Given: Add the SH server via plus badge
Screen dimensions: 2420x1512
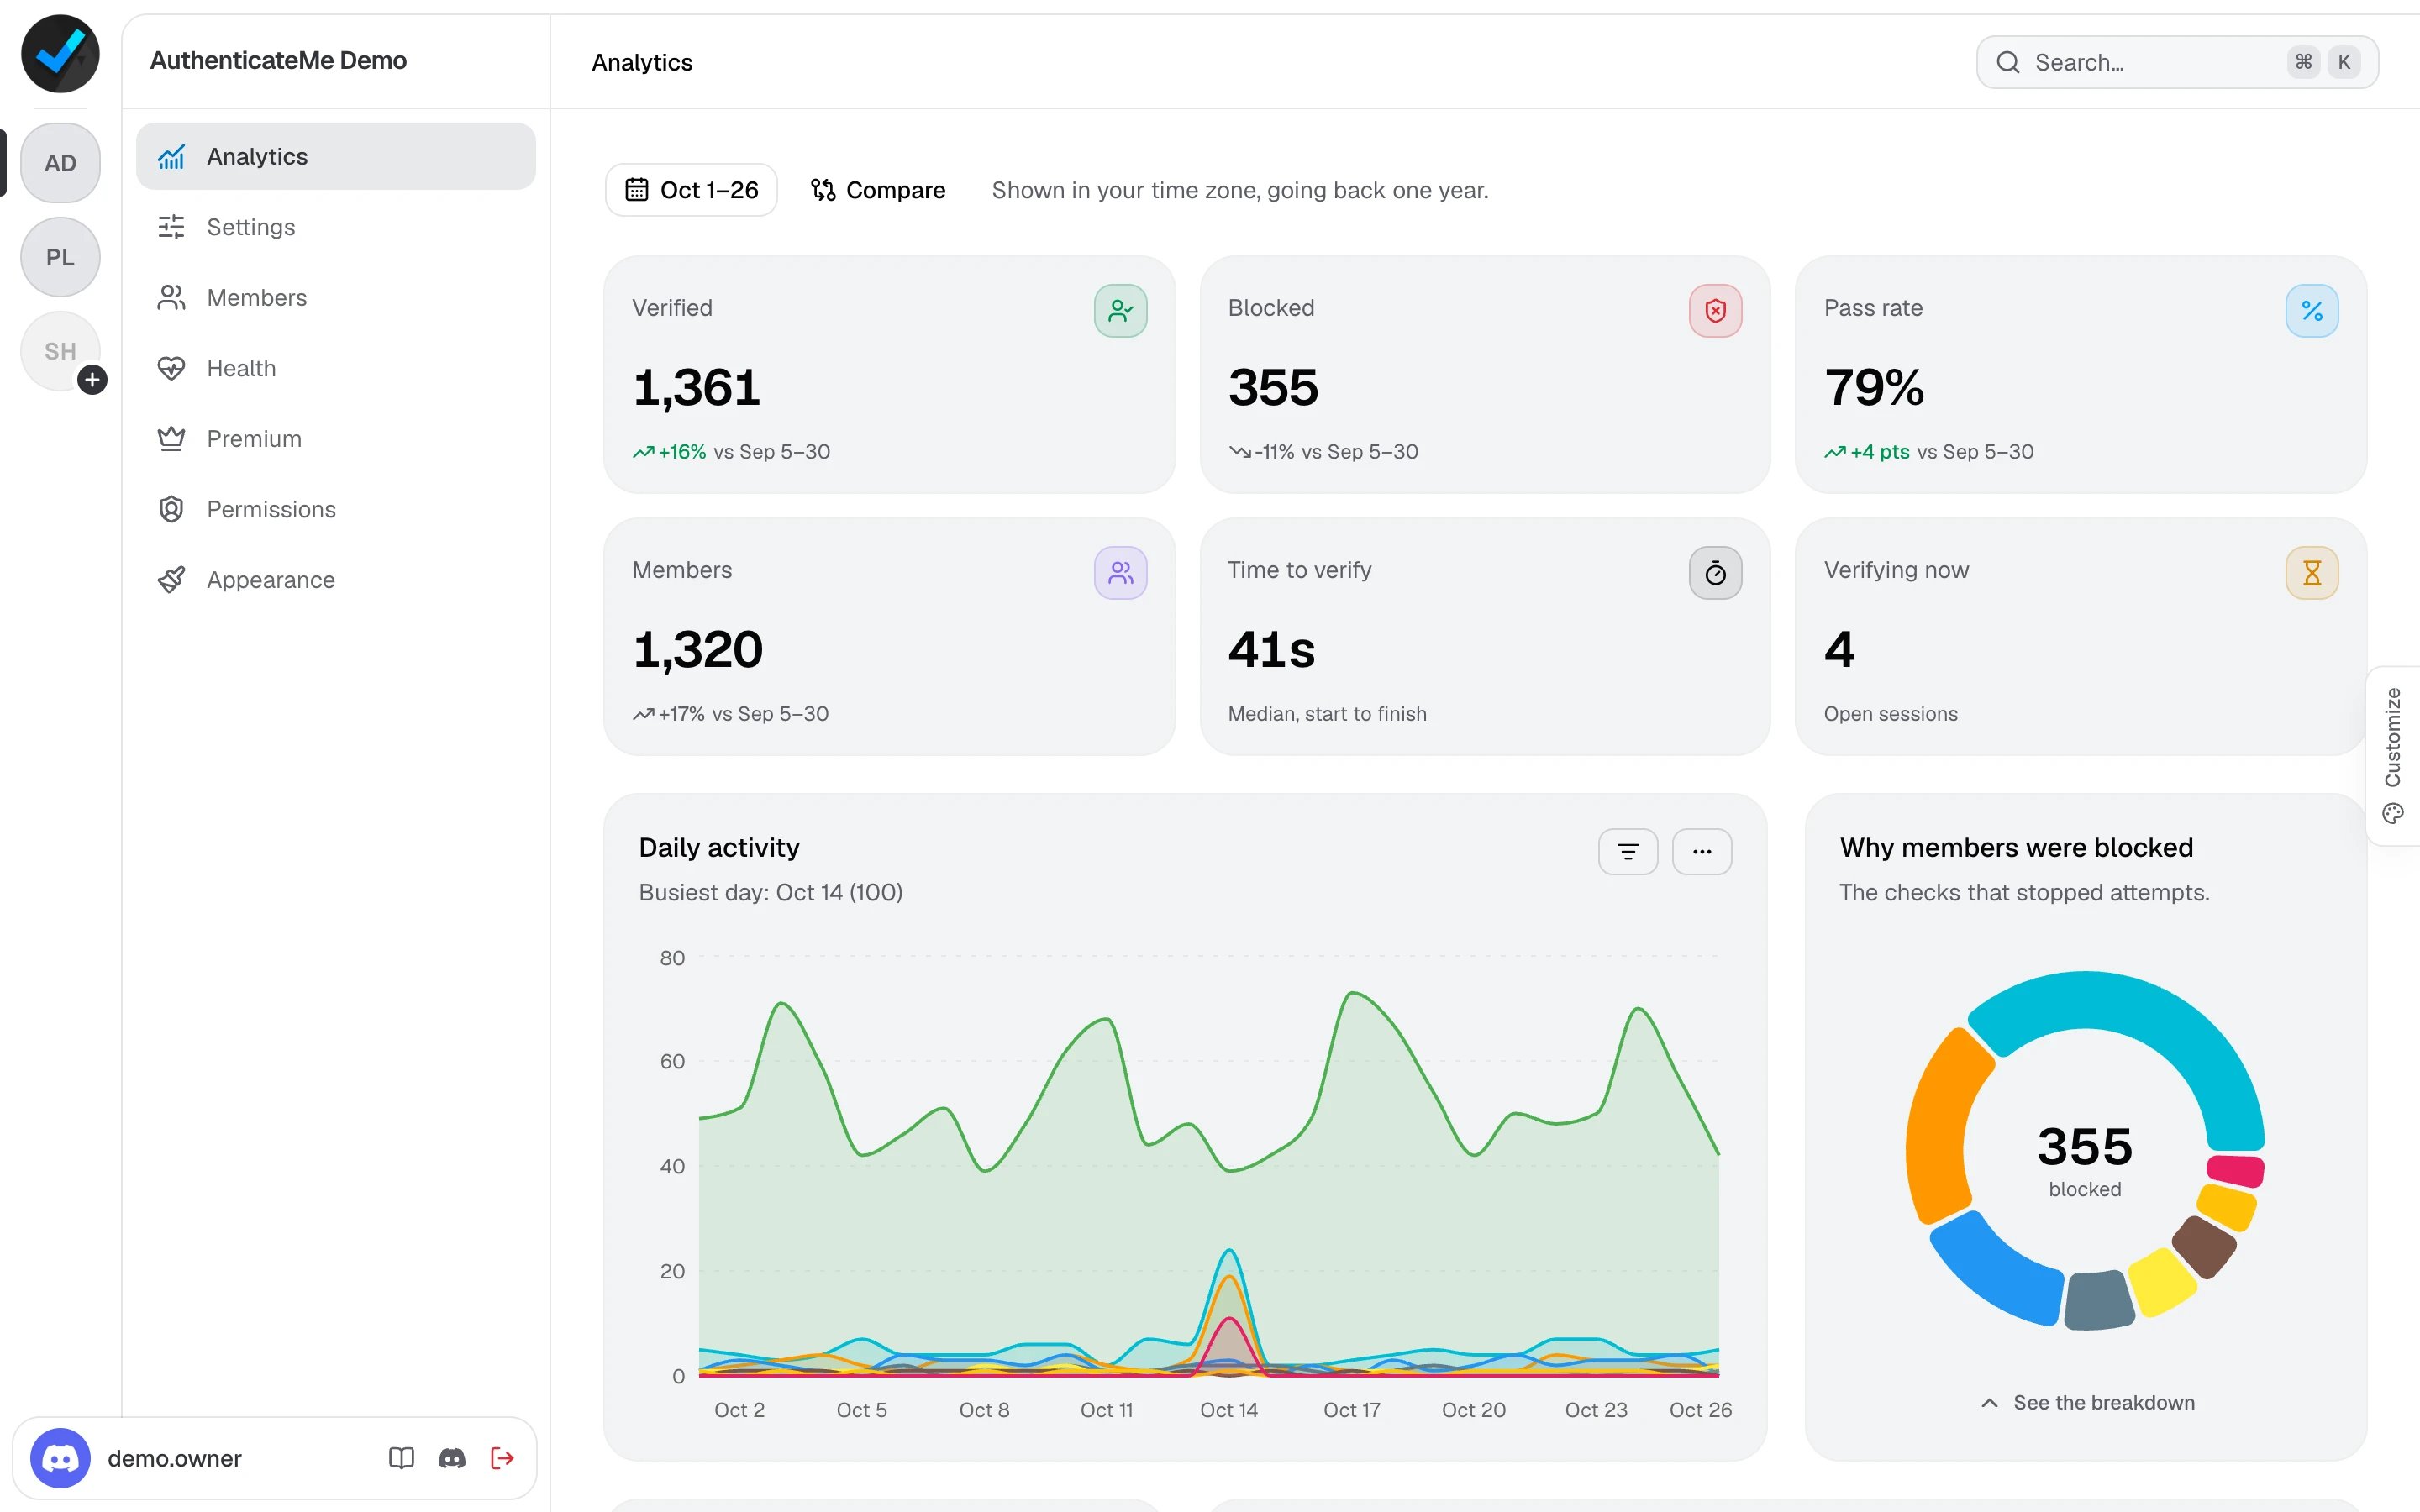Looking at the screenshot, I should coord(92,380).
